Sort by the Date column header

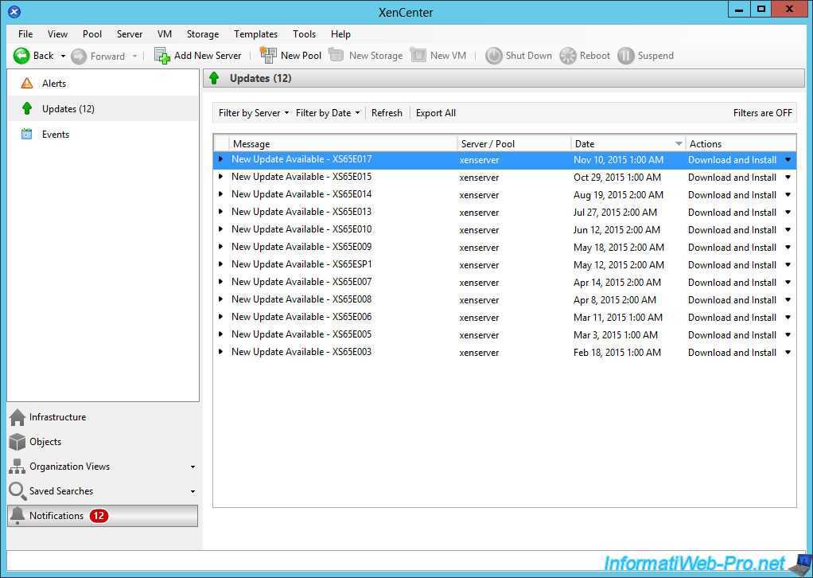pos(628,144)
